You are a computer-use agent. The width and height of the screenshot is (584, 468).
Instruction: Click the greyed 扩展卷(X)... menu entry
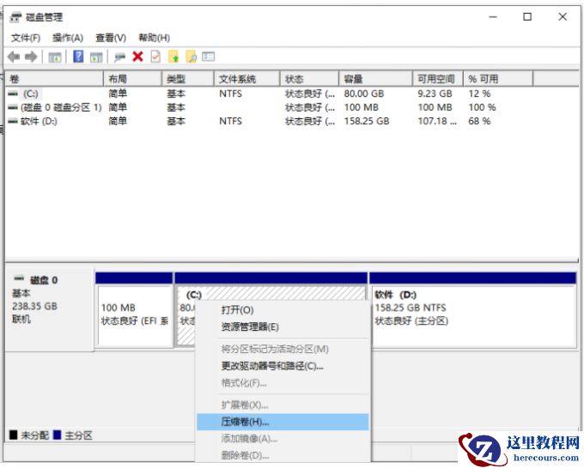click(283, 405)
